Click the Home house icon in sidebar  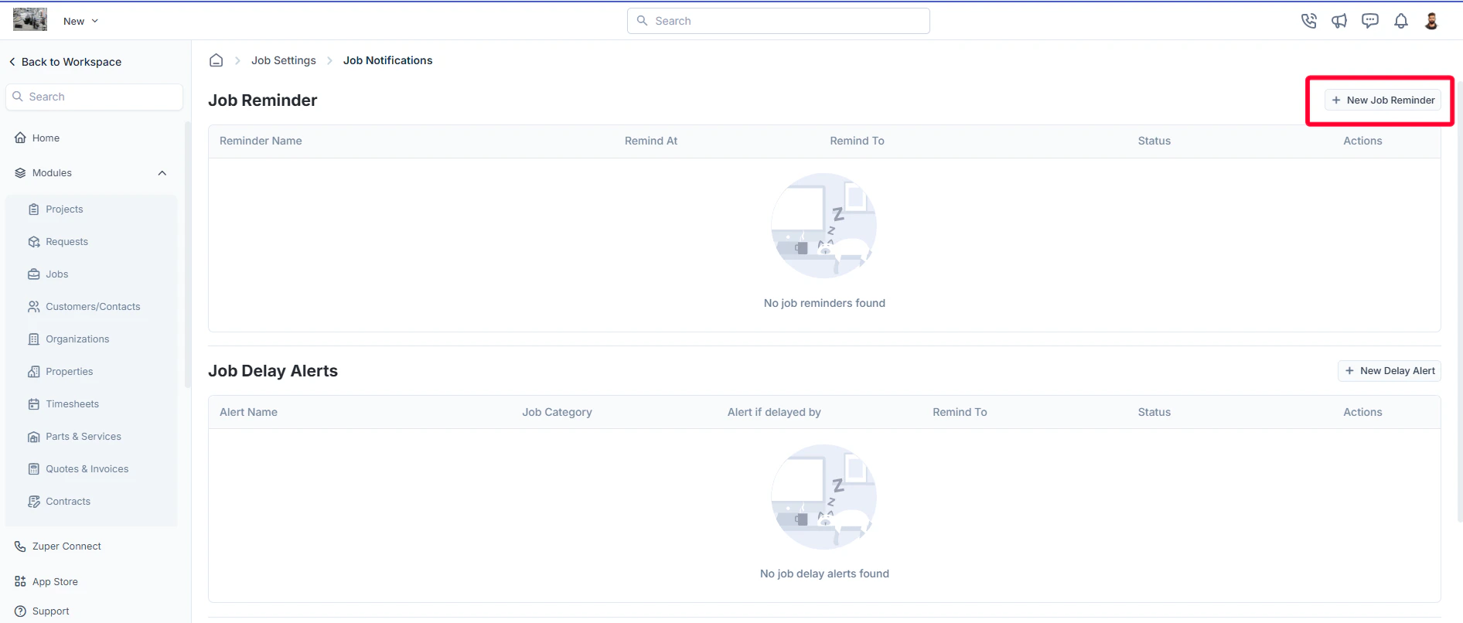(x=20, y=138)
